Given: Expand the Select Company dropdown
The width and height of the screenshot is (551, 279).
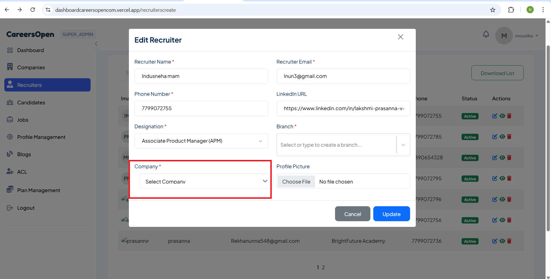Looking at the screenshot, I should click(x=205, y=181).
